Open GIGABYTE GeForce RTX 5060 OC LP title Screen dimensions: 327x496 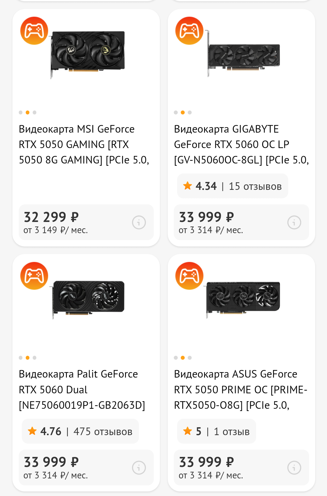[x=241, y=144]
